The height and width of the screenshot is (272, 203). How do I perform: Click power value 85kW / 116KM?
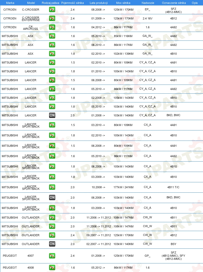click(x=123, y=36)
